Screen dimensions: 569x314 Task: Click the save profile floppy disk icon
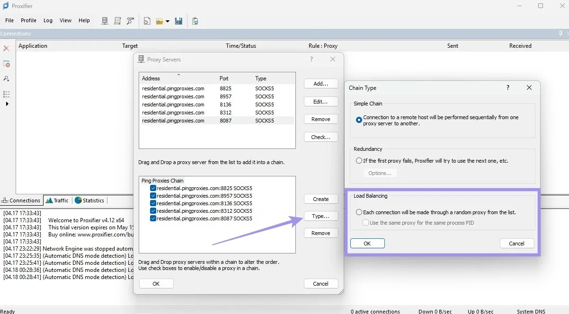click(178, 21)
